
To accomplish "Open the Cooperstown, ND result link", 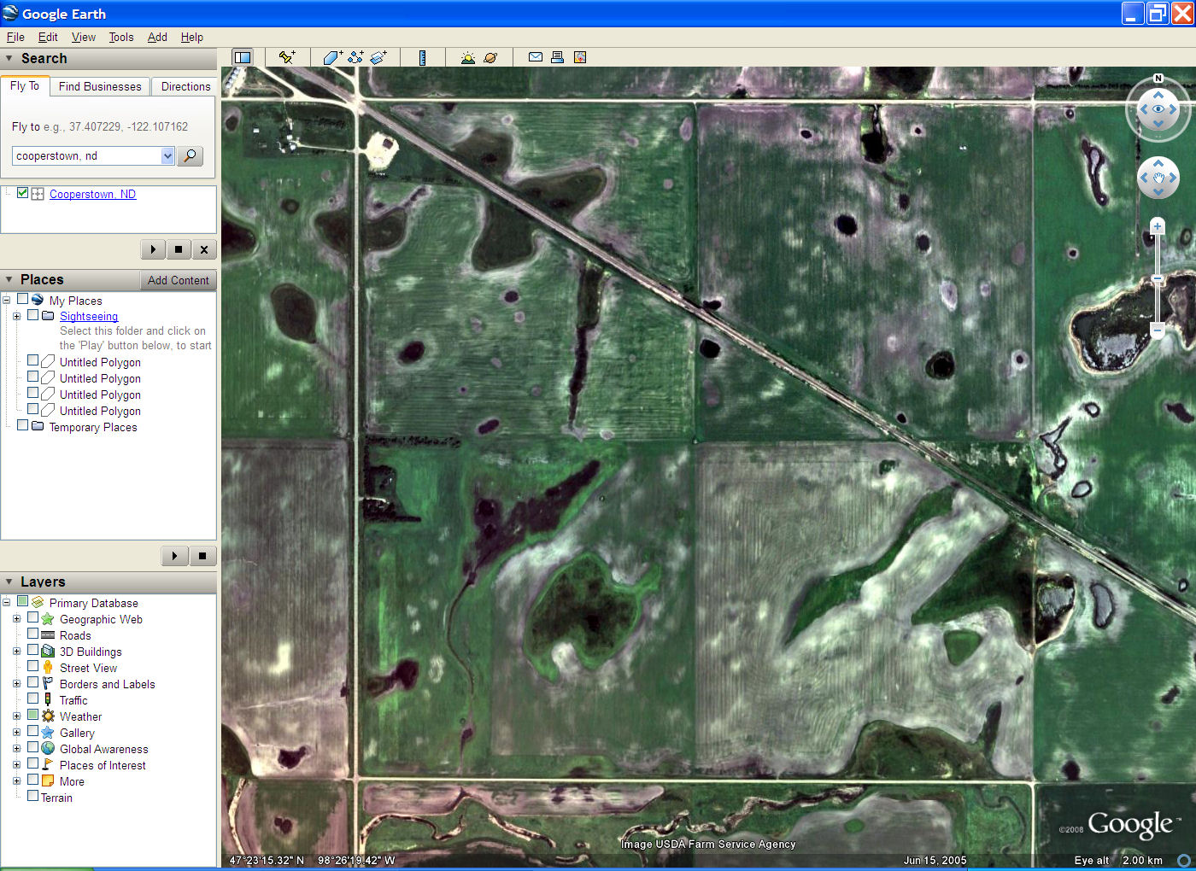I will point(92,194).
